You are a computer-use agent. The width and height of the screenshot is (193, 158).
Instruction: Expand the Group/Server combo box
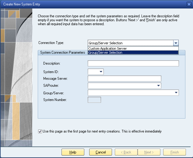[x=176, y=93]
